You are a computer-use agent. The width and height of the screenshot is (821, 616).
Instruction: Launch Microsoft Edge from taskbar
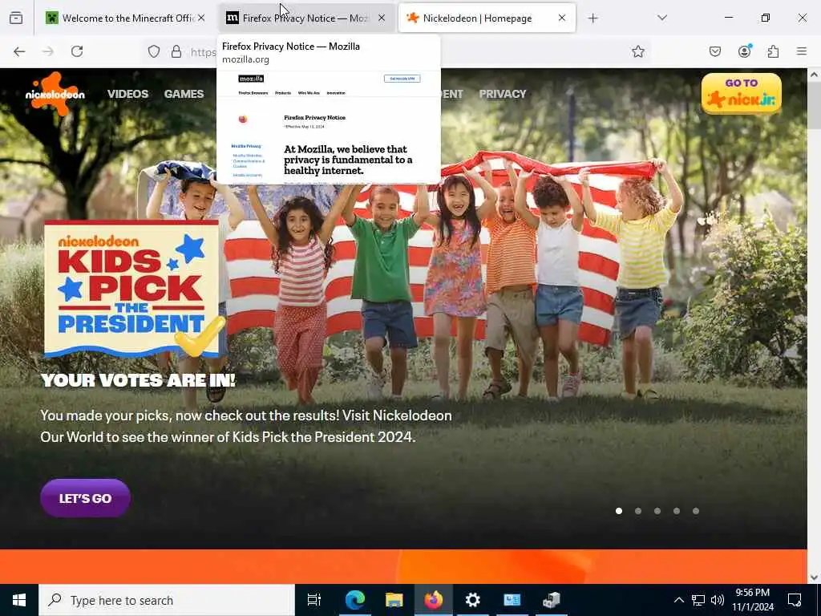pos(355,600)
